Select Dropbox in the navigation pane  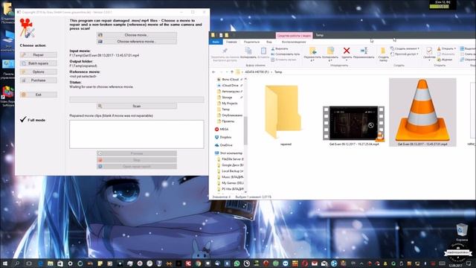click(226, 137)
